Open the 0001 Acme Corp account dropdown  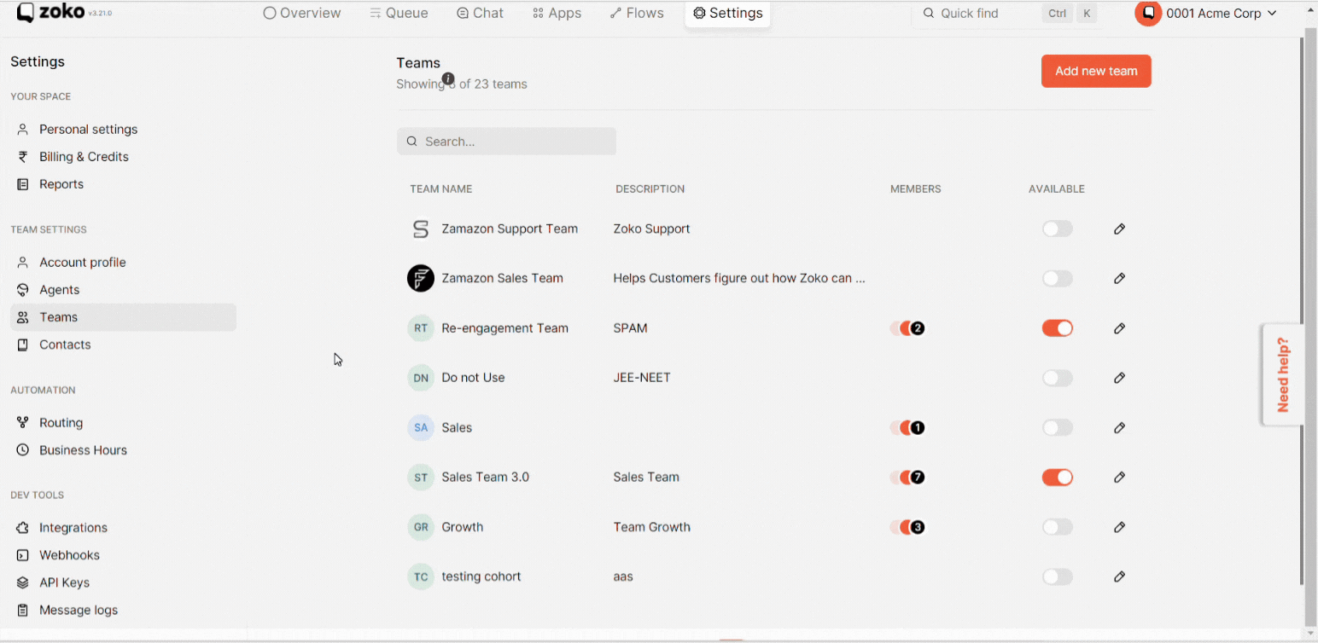pos(1206,13)
